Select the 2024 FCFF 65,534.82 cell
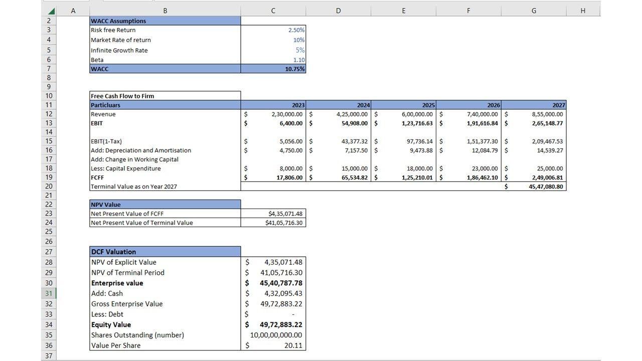 [339, 177]
